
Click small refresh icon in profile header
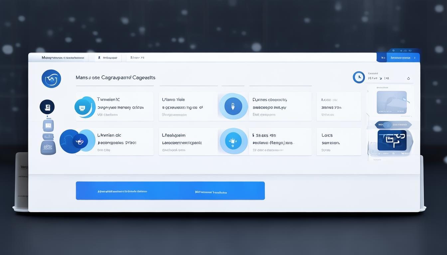pos(408,79)
